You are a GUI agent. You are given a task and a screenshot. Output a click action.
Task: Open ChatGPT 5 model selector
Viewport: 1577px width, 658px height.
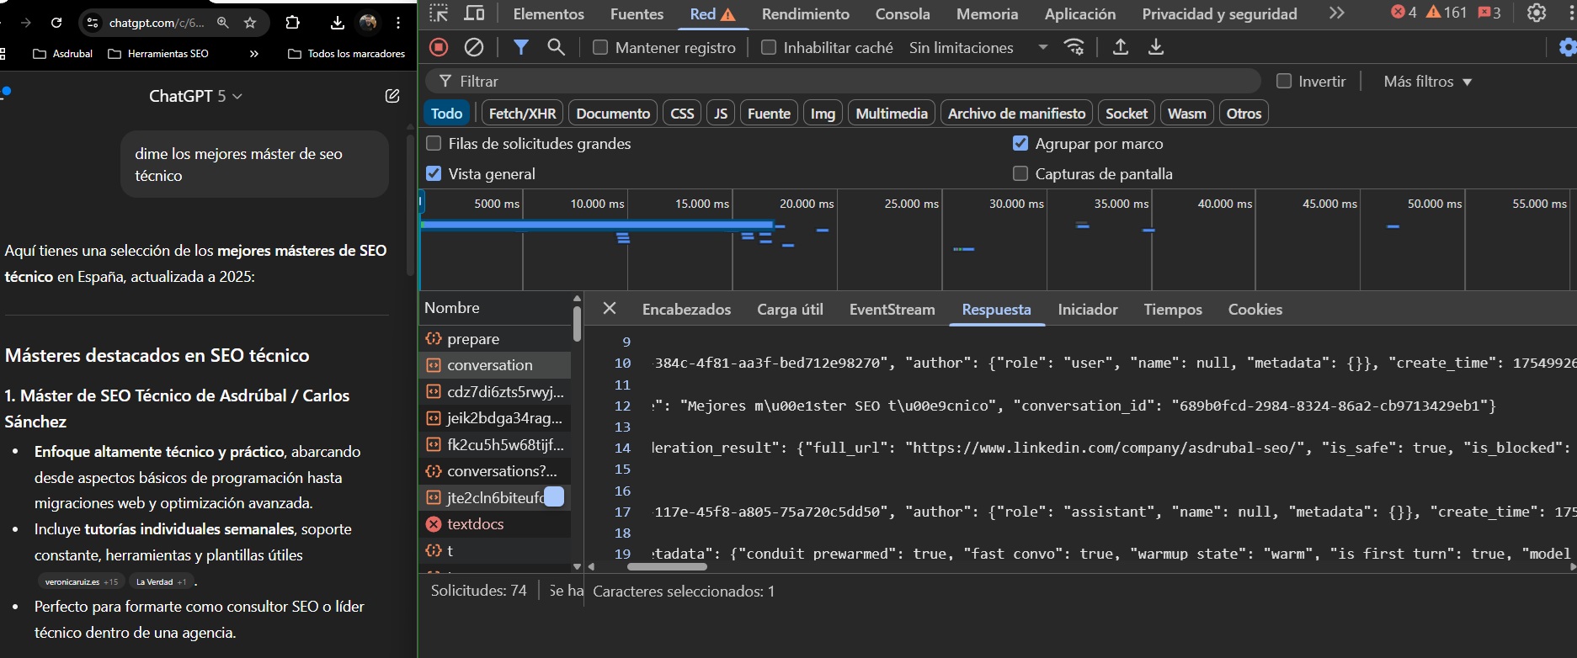(195, 96)
